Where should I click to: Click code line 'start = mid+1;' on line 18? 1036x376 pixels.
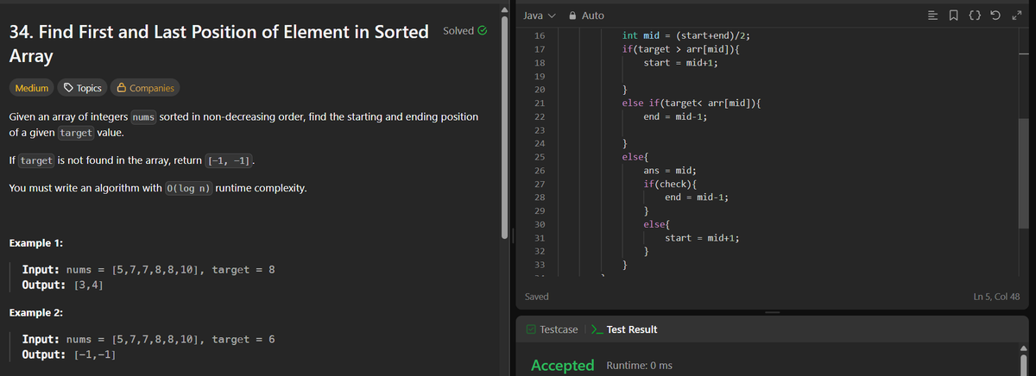[x=681, y=62]
